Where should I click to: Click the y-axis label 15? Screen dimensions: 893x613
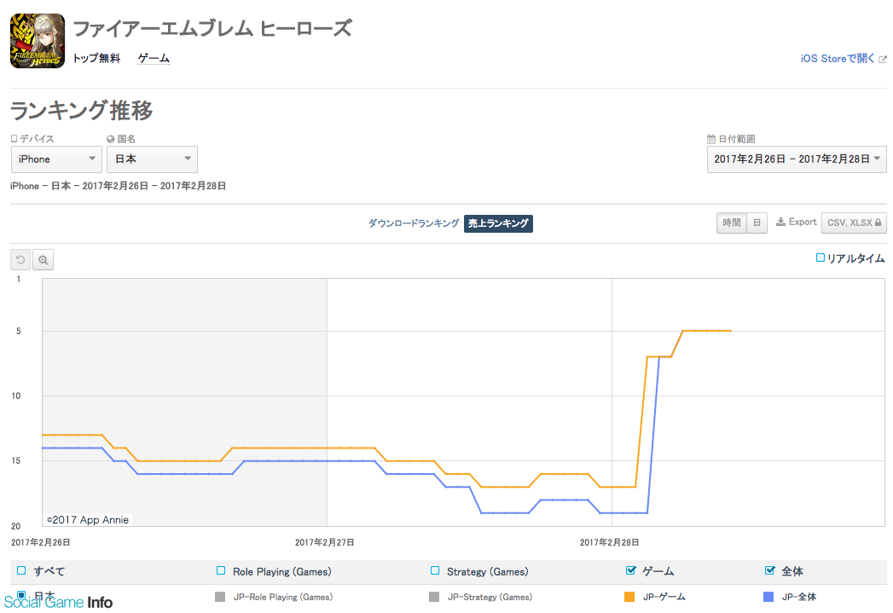point(16,461)
